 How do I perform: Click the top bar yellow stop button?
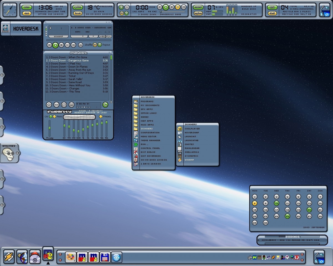pyautogui.click(x=178, y=7)
